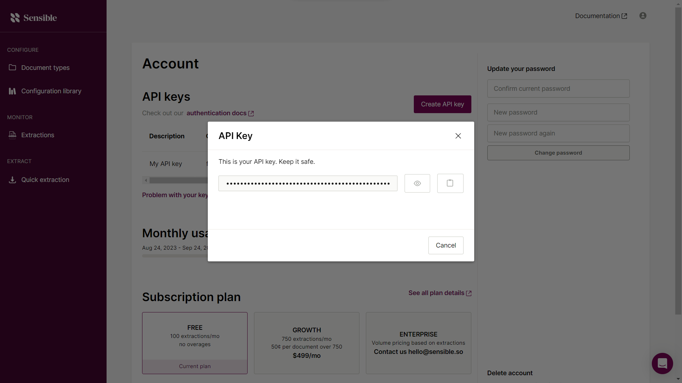This screenshot has height=383, width=682.
Task: Close the API Key dialog
Action: click(458, 136)
